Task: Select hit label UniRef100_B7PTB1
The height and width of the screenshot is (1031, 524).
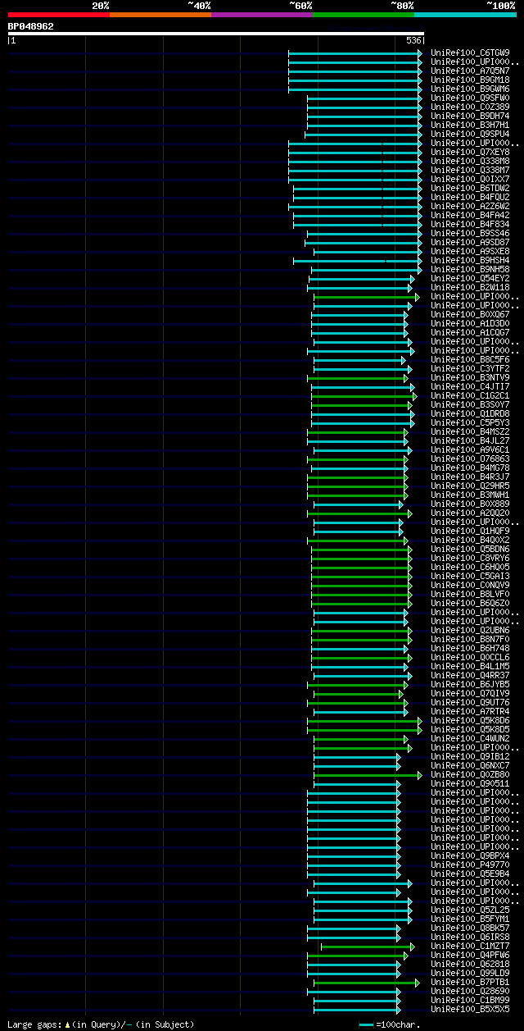Action: pos(471,983)
